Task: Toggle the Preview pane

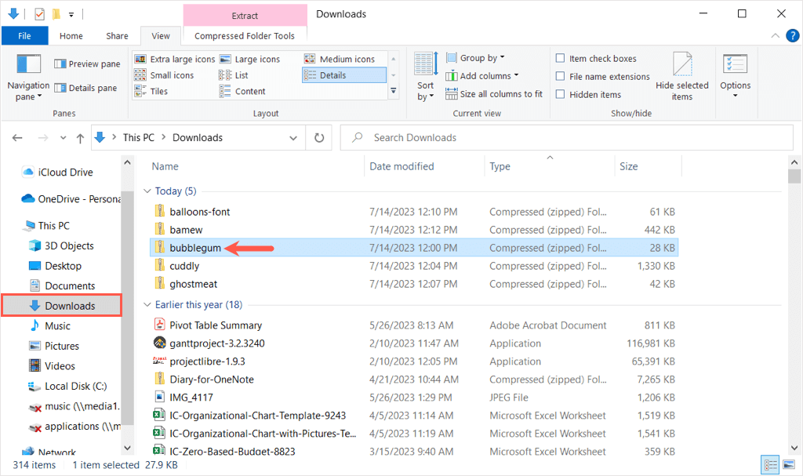Action: (x=87, y=64)
